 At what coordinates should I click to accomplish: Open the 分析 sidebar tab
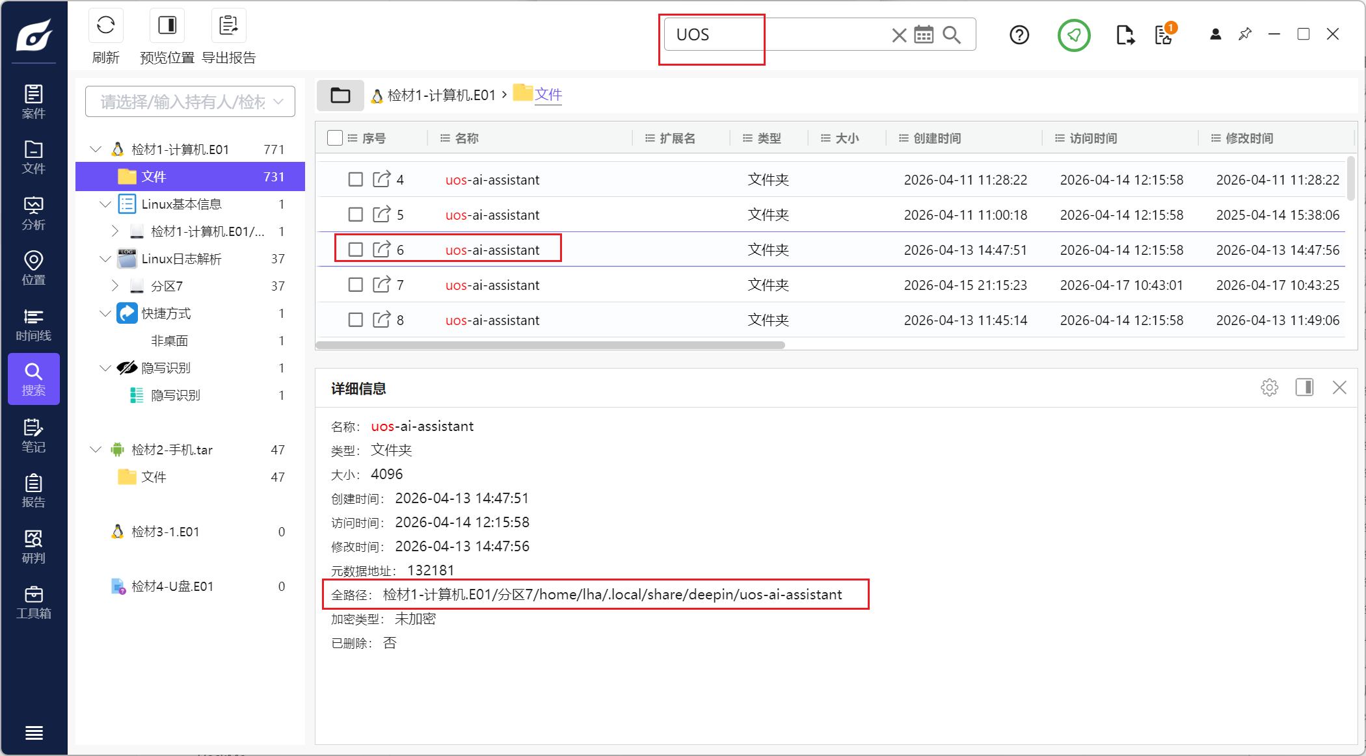[34, 213]
